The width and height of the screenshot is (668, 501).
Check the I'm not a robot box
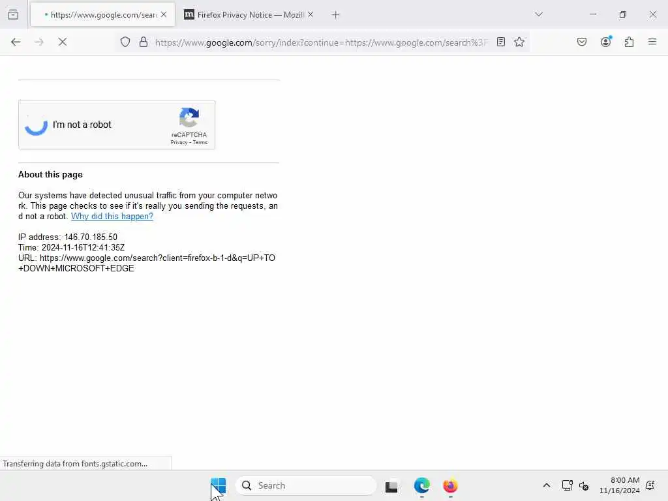(x=37, y=125)
